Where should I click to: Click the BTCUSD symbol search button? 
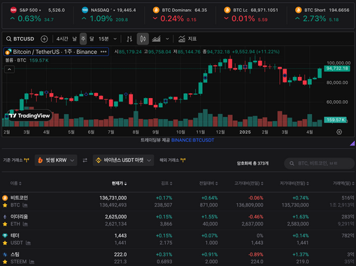20,39
